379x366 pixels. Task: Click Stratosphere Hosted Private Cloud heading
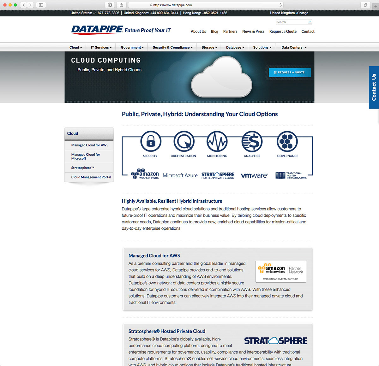(x=167, y=331)
